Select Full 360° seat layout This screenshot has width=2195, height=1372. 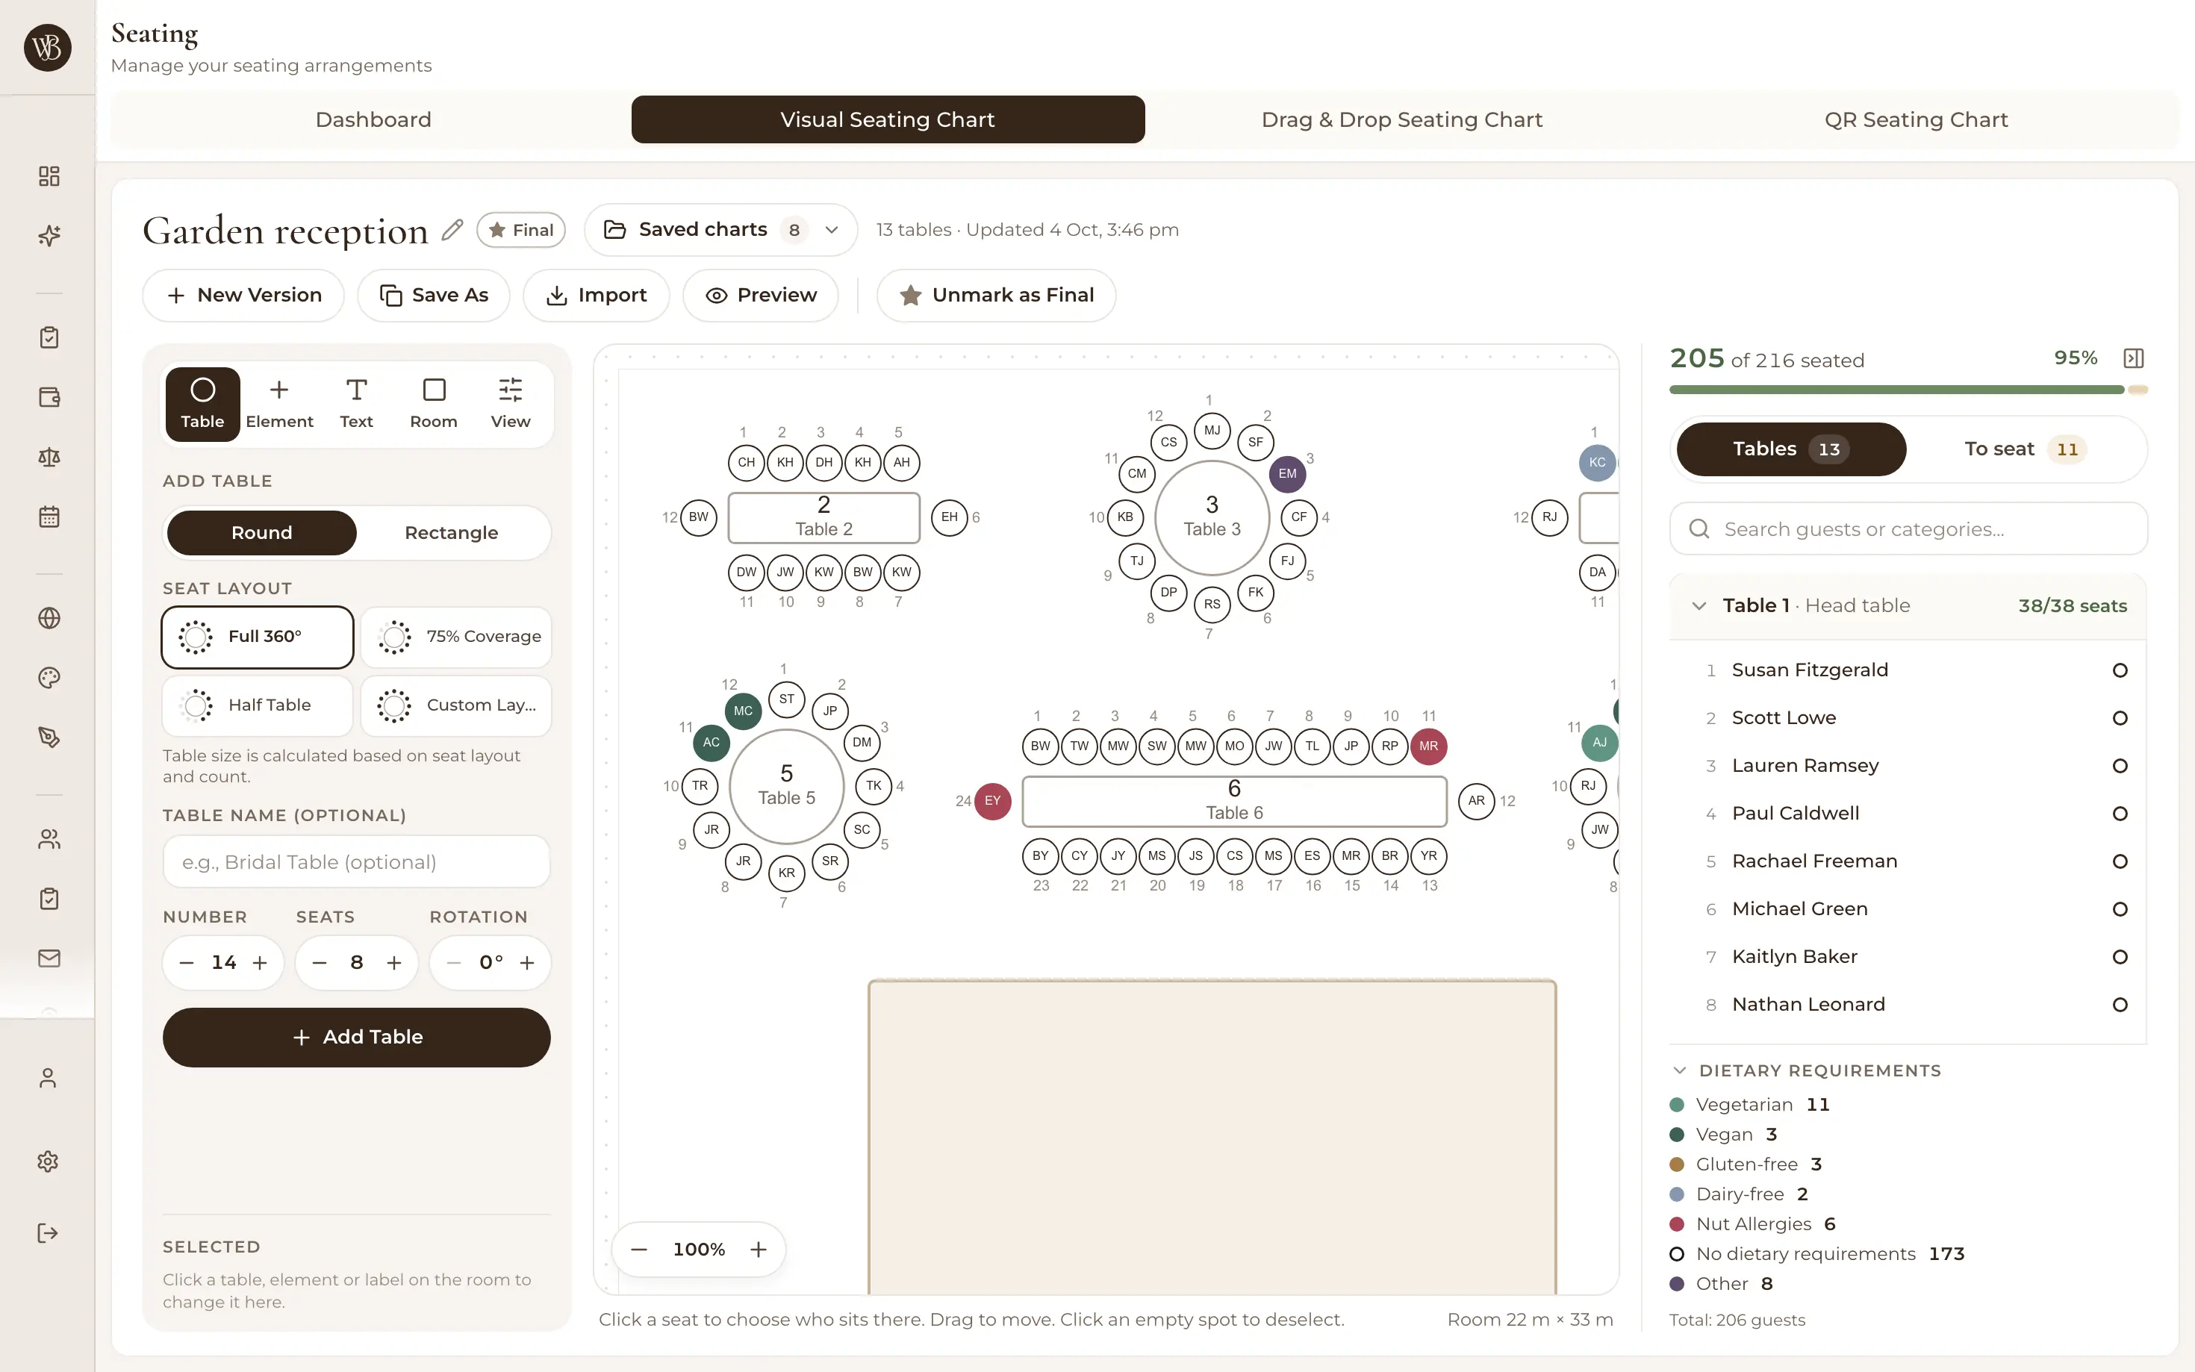(x=258, y=637)
